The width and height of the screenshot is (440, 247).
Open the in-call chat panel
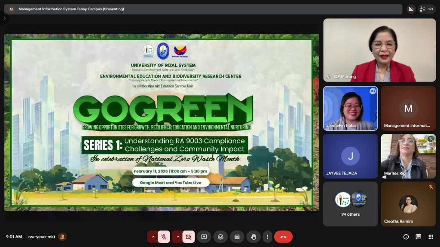click(417, 236)
